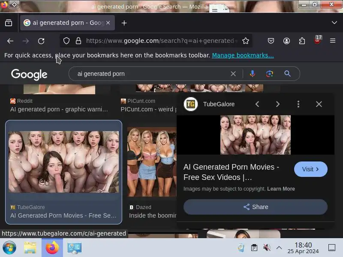
Task: Search by image with Google Lens
Action: coord(270,74)
